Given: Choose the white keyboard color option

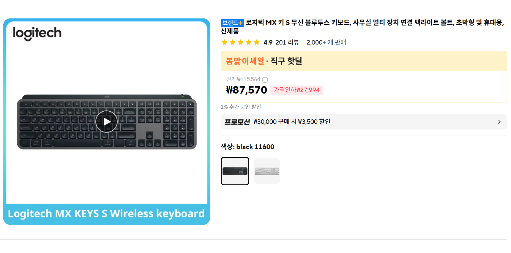Looking at the screenshot, I should point(267,171).
